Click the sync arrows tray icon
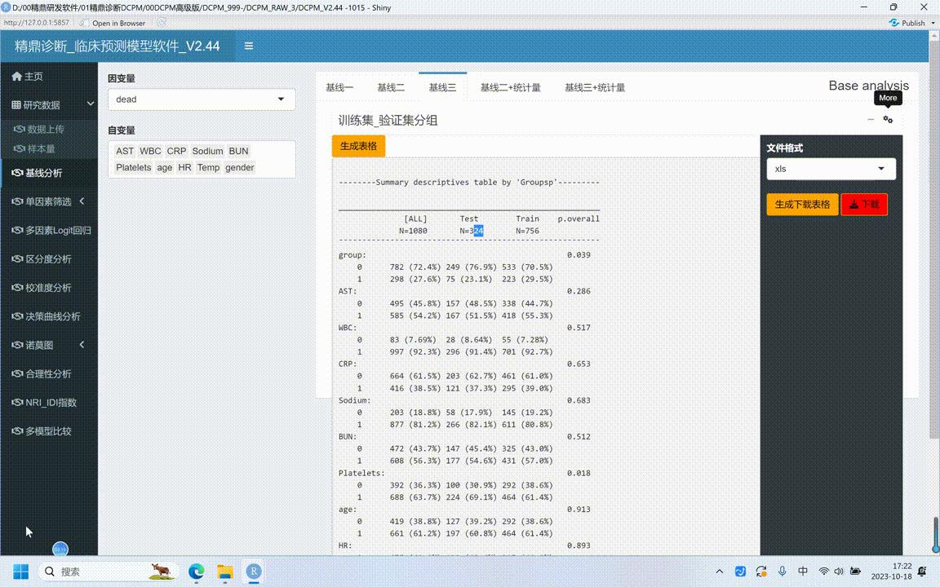Screen dimensions: 940x587 tap(761, 572)
